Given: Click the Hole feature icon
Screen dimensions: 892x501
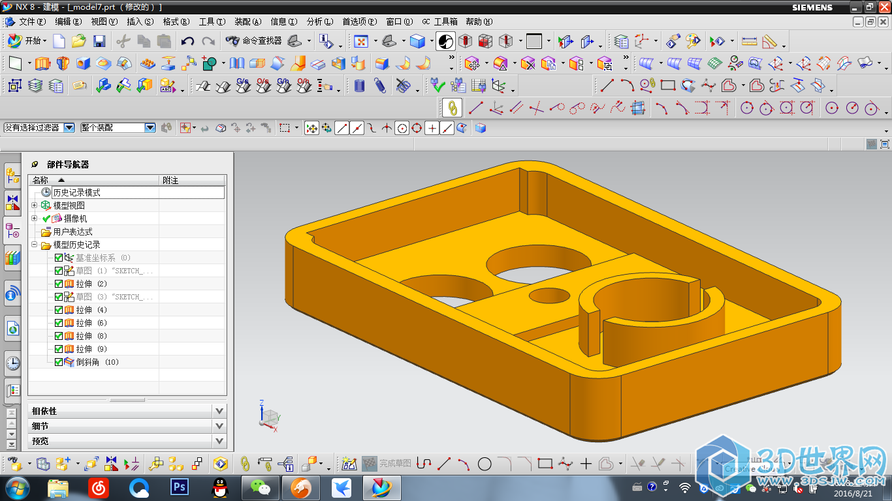Looking at the screenshot, I should [x=83, y=63].
